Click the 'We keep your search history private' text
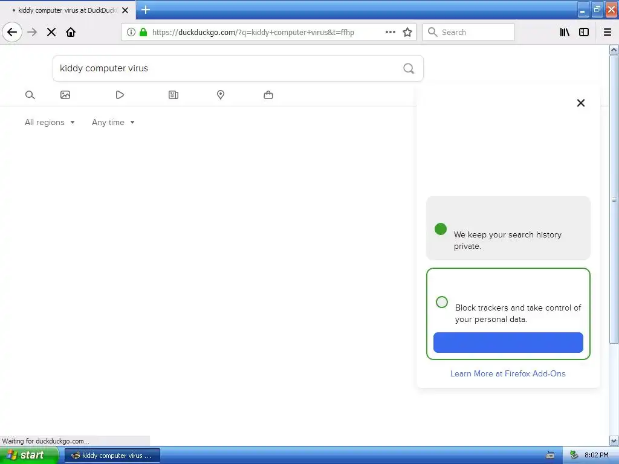Viewport: 619px width, 464px height. (508, 240)
